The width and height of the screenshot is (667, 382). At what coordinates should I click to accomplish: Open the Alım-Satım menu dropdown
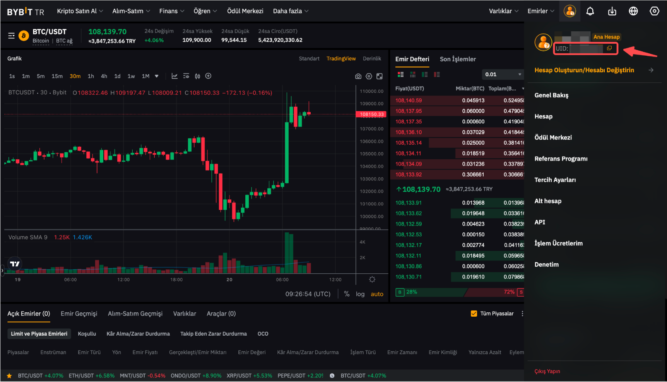point(131,11)
